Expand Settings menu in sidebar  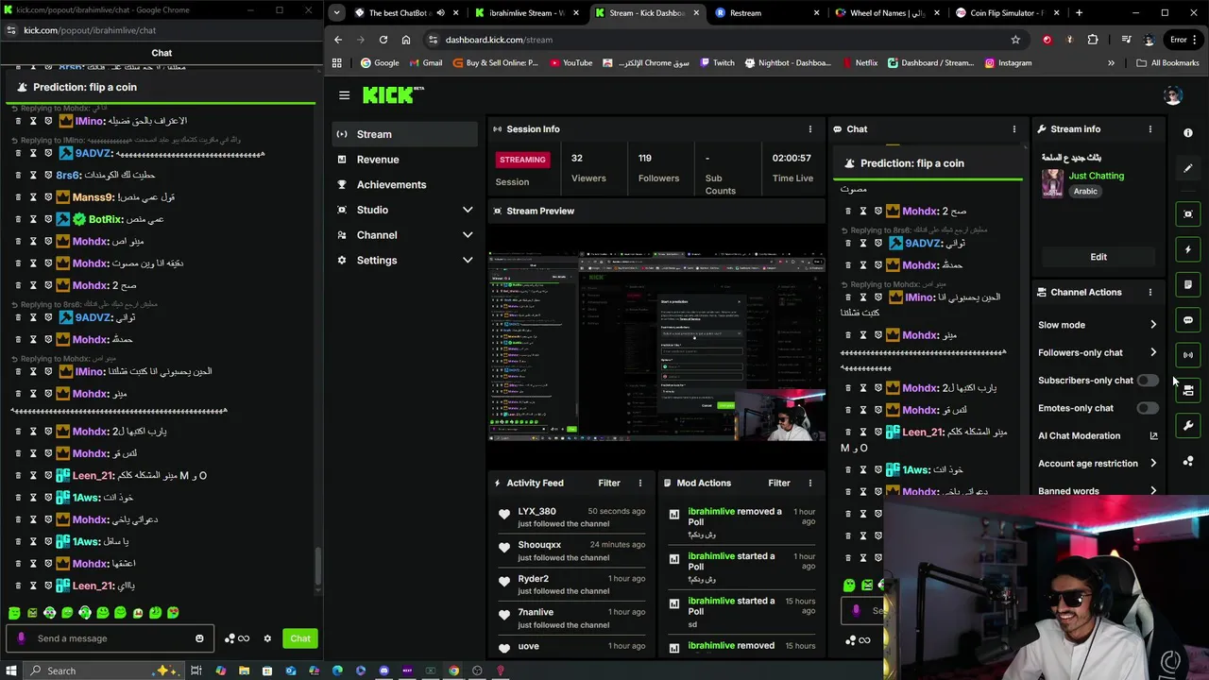[x=468, y=261]
